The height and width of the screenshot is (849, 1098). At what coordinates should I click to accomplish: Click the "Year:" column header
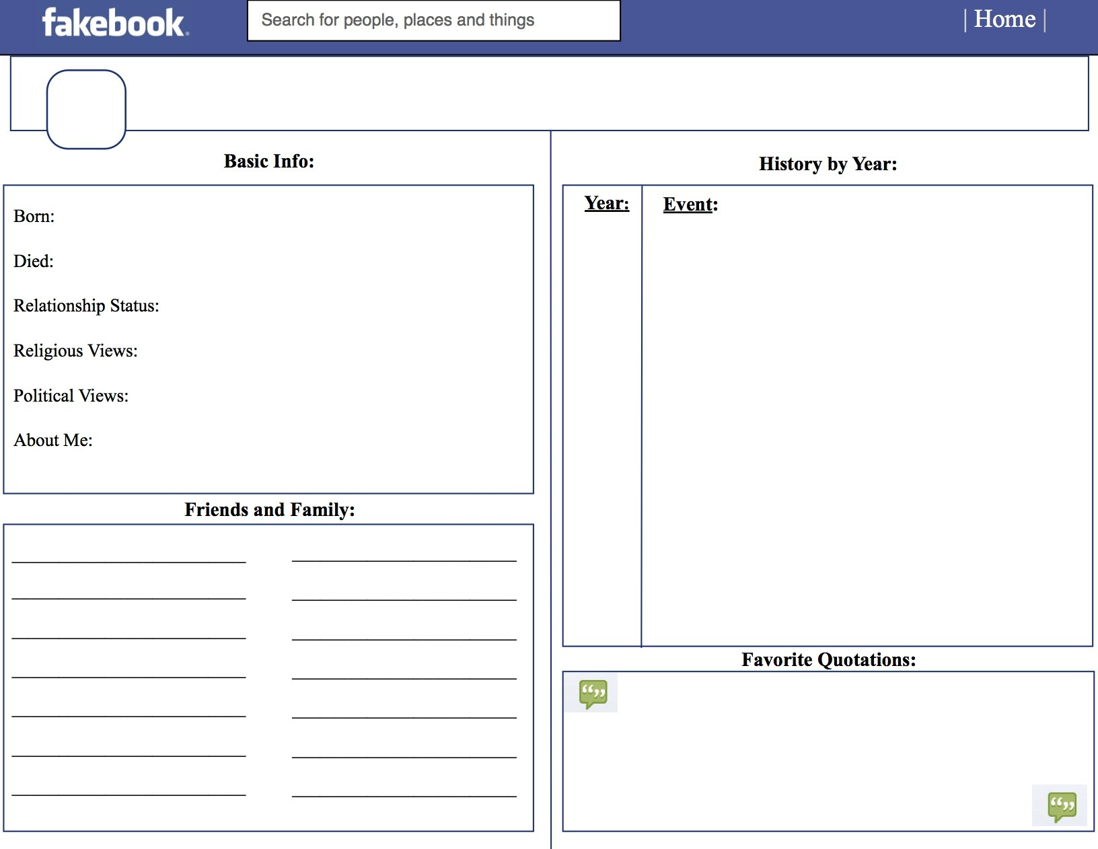click(x=607, y=203)
